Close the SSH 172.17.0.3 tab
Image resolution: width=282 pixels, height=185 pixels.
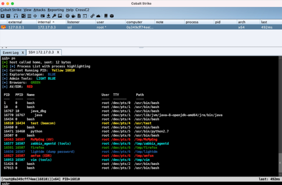pos(58,52)
